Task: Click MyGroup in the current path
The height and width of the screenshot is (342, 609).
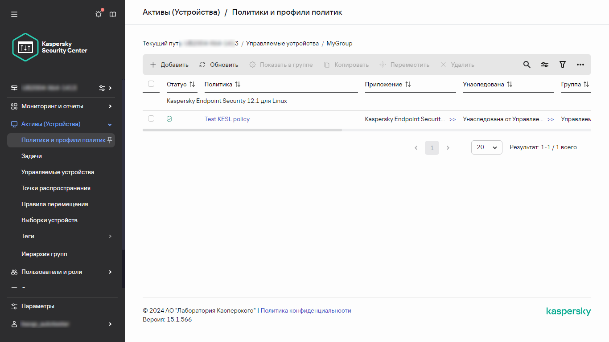Action: (x=339, y=43)
